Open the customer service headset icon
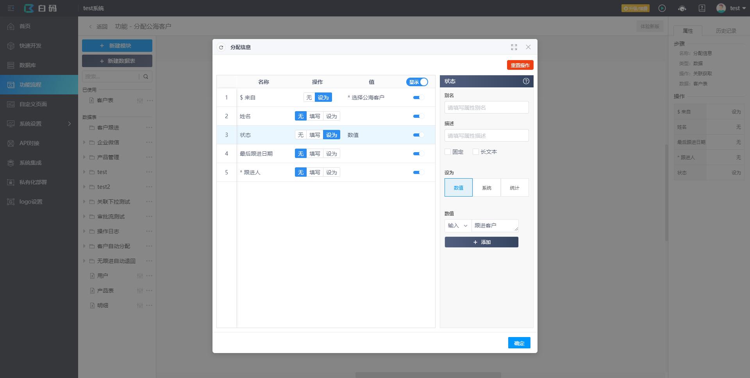This screenshot has width=750, height=378. coord(682,8)
